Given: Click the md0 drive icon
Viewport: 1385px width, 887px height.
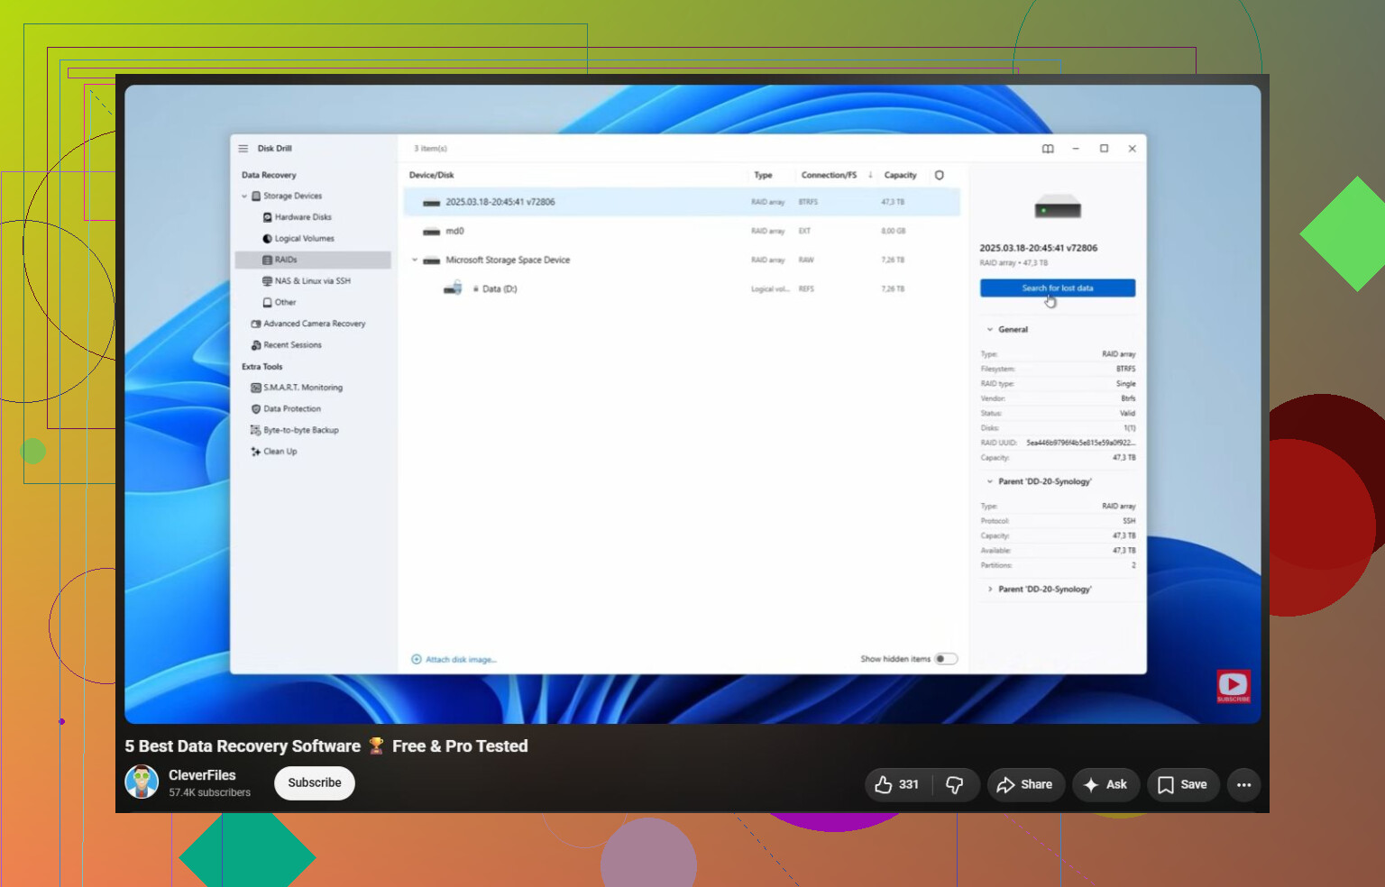Looking at the screenshot, I should point(432,233).
